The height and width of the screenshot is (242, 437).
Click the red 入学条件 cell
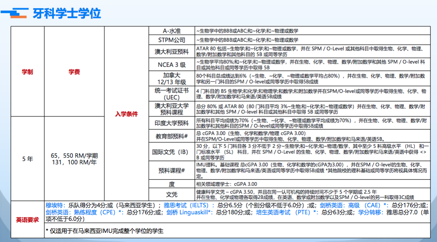[126, 114]
